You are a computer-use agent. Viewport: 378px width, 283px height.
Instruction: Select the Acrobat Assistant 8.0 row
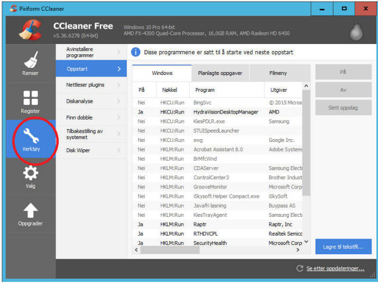[x=218, y=149]
